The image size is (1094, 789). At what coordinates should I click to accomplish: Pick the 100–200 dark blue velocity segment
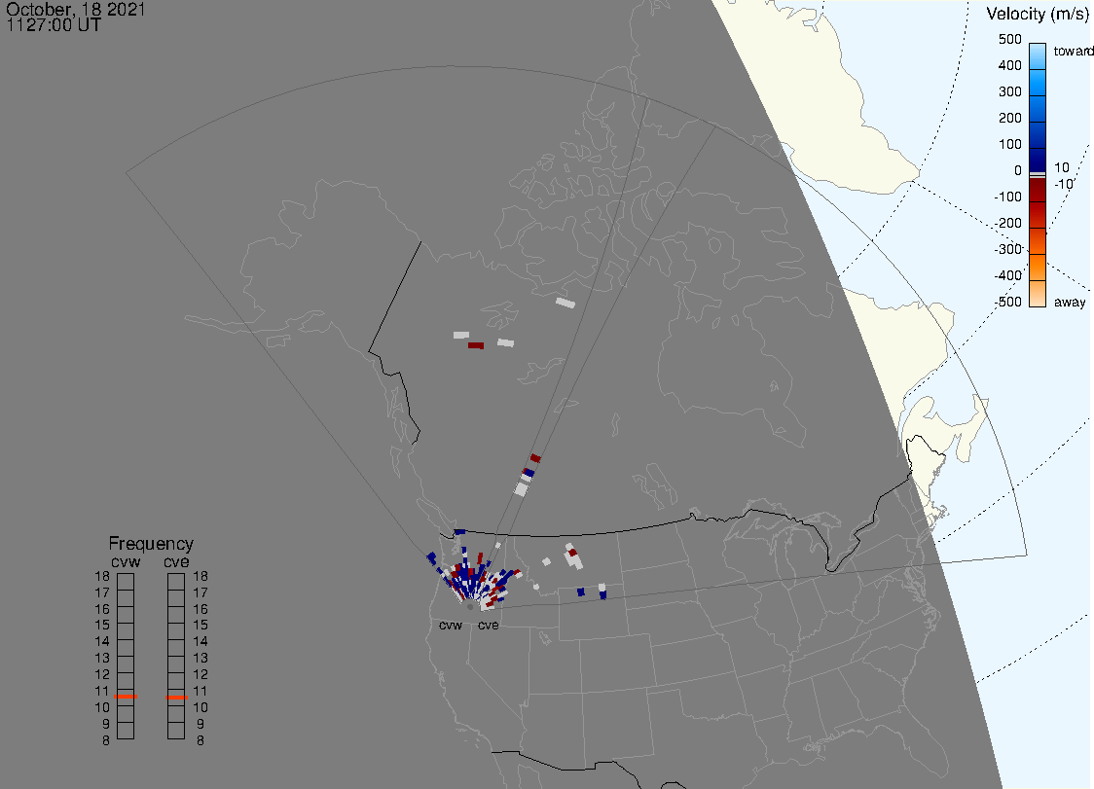(x=1038, y=133)
